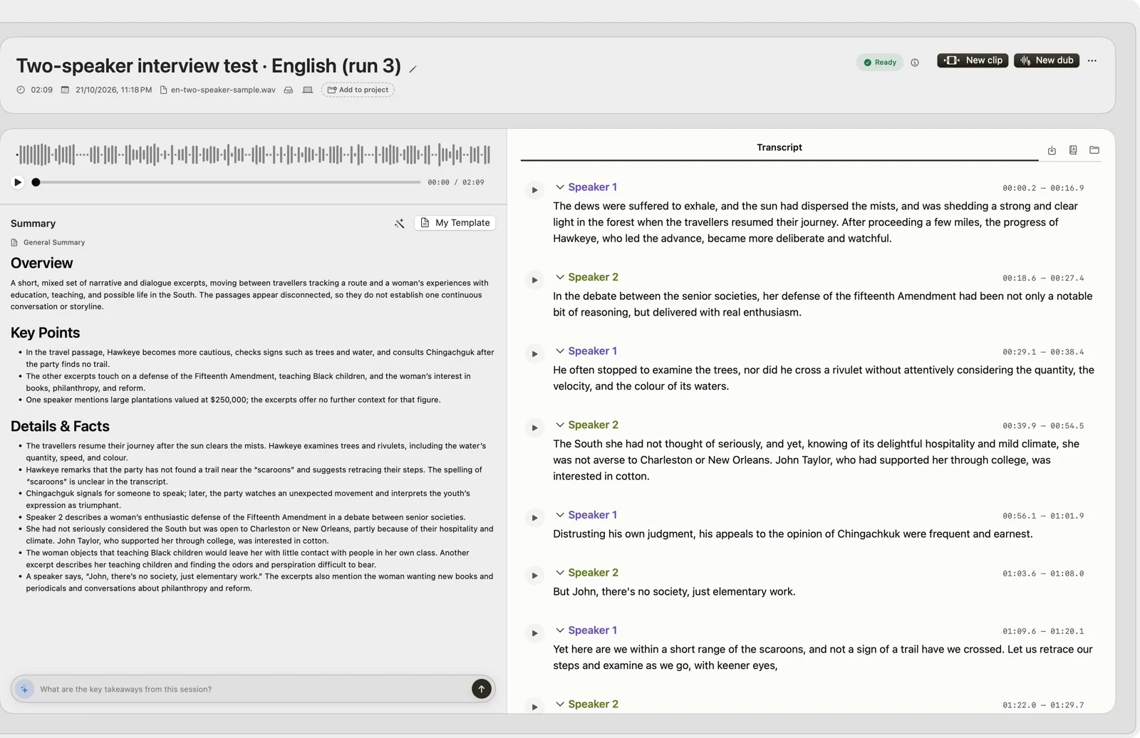Viewport: 1140px width, 738px height.
Task: Click the New dub button
Action: 1047,61
